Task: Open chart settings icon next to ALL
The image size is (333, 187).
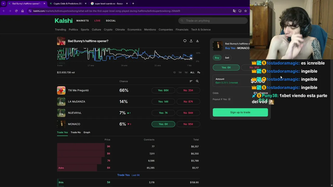Action: [x=199, y=72]
